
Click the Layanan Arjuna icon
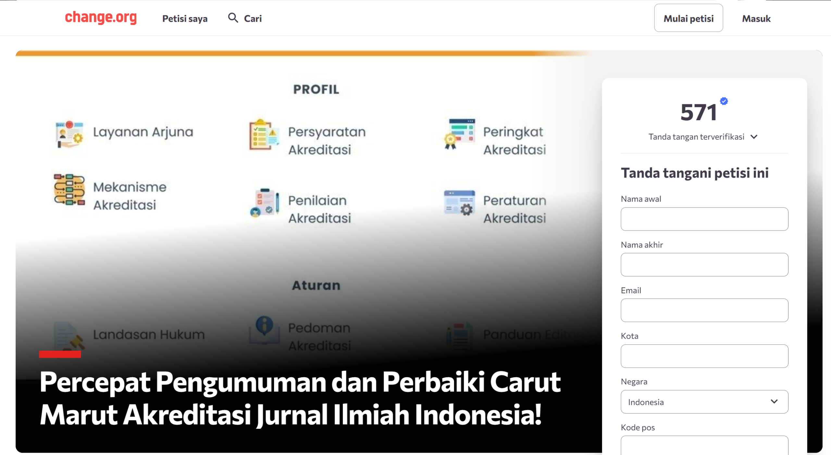69,134
